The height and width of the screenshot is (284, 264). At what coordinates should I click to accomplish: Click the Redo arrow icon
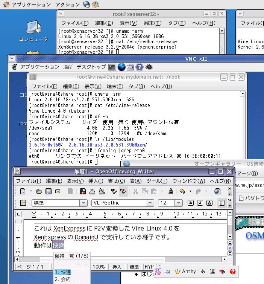tap(198, 191)
